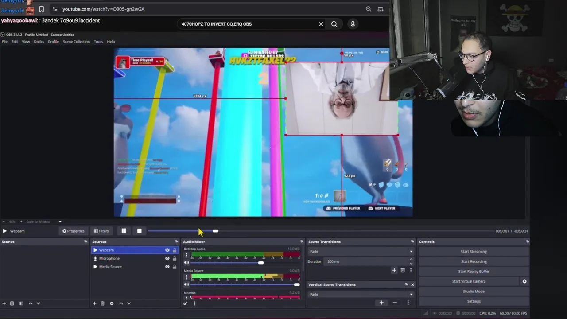Open the Vertical Scene Transitions Fade dropdown
The height and width of the screenshot is (319, 567).
click(361, 294)
